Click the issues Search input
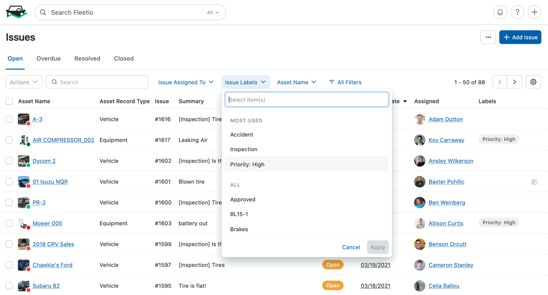548x295 pixels. pos(97,82)
